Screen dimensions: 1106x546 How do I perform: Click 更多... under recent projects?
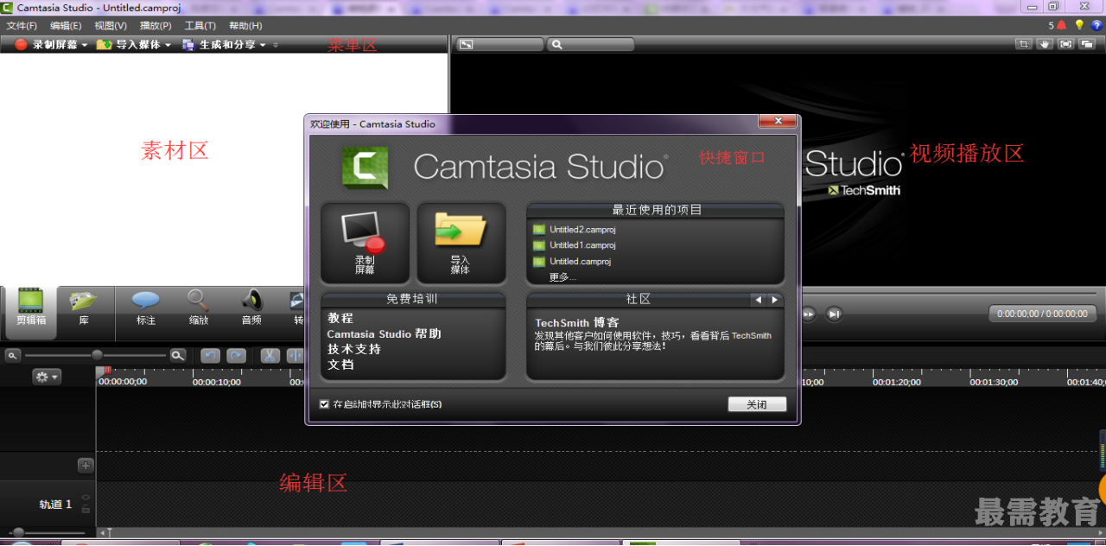563,277
